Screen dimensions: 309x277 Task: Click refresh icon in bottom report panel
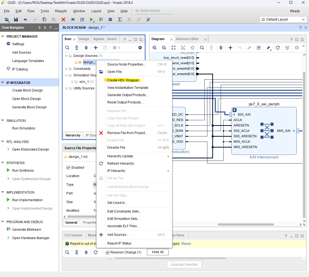(x=96, y=252)
